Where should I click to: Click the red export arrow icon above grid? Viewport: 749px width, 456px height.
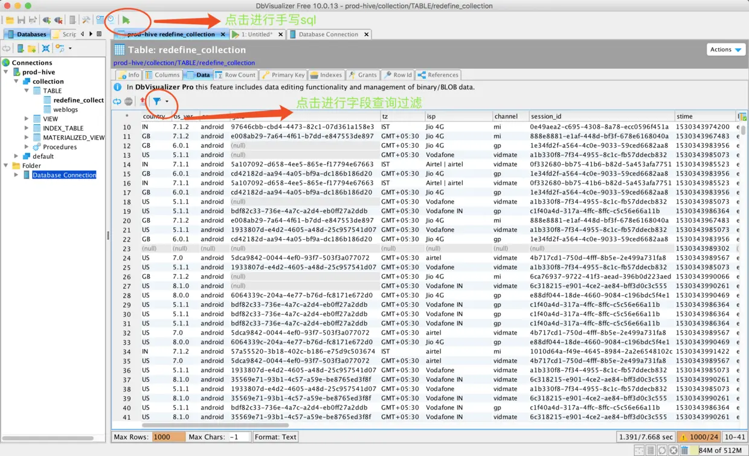tap(143, 101)
